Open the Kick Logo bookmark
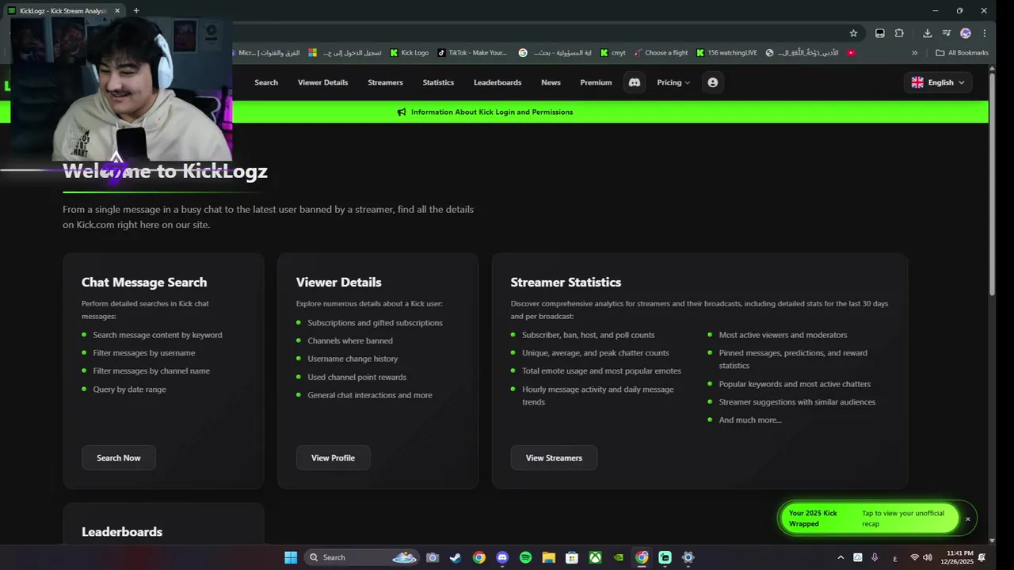 click(x=409, y=53)
